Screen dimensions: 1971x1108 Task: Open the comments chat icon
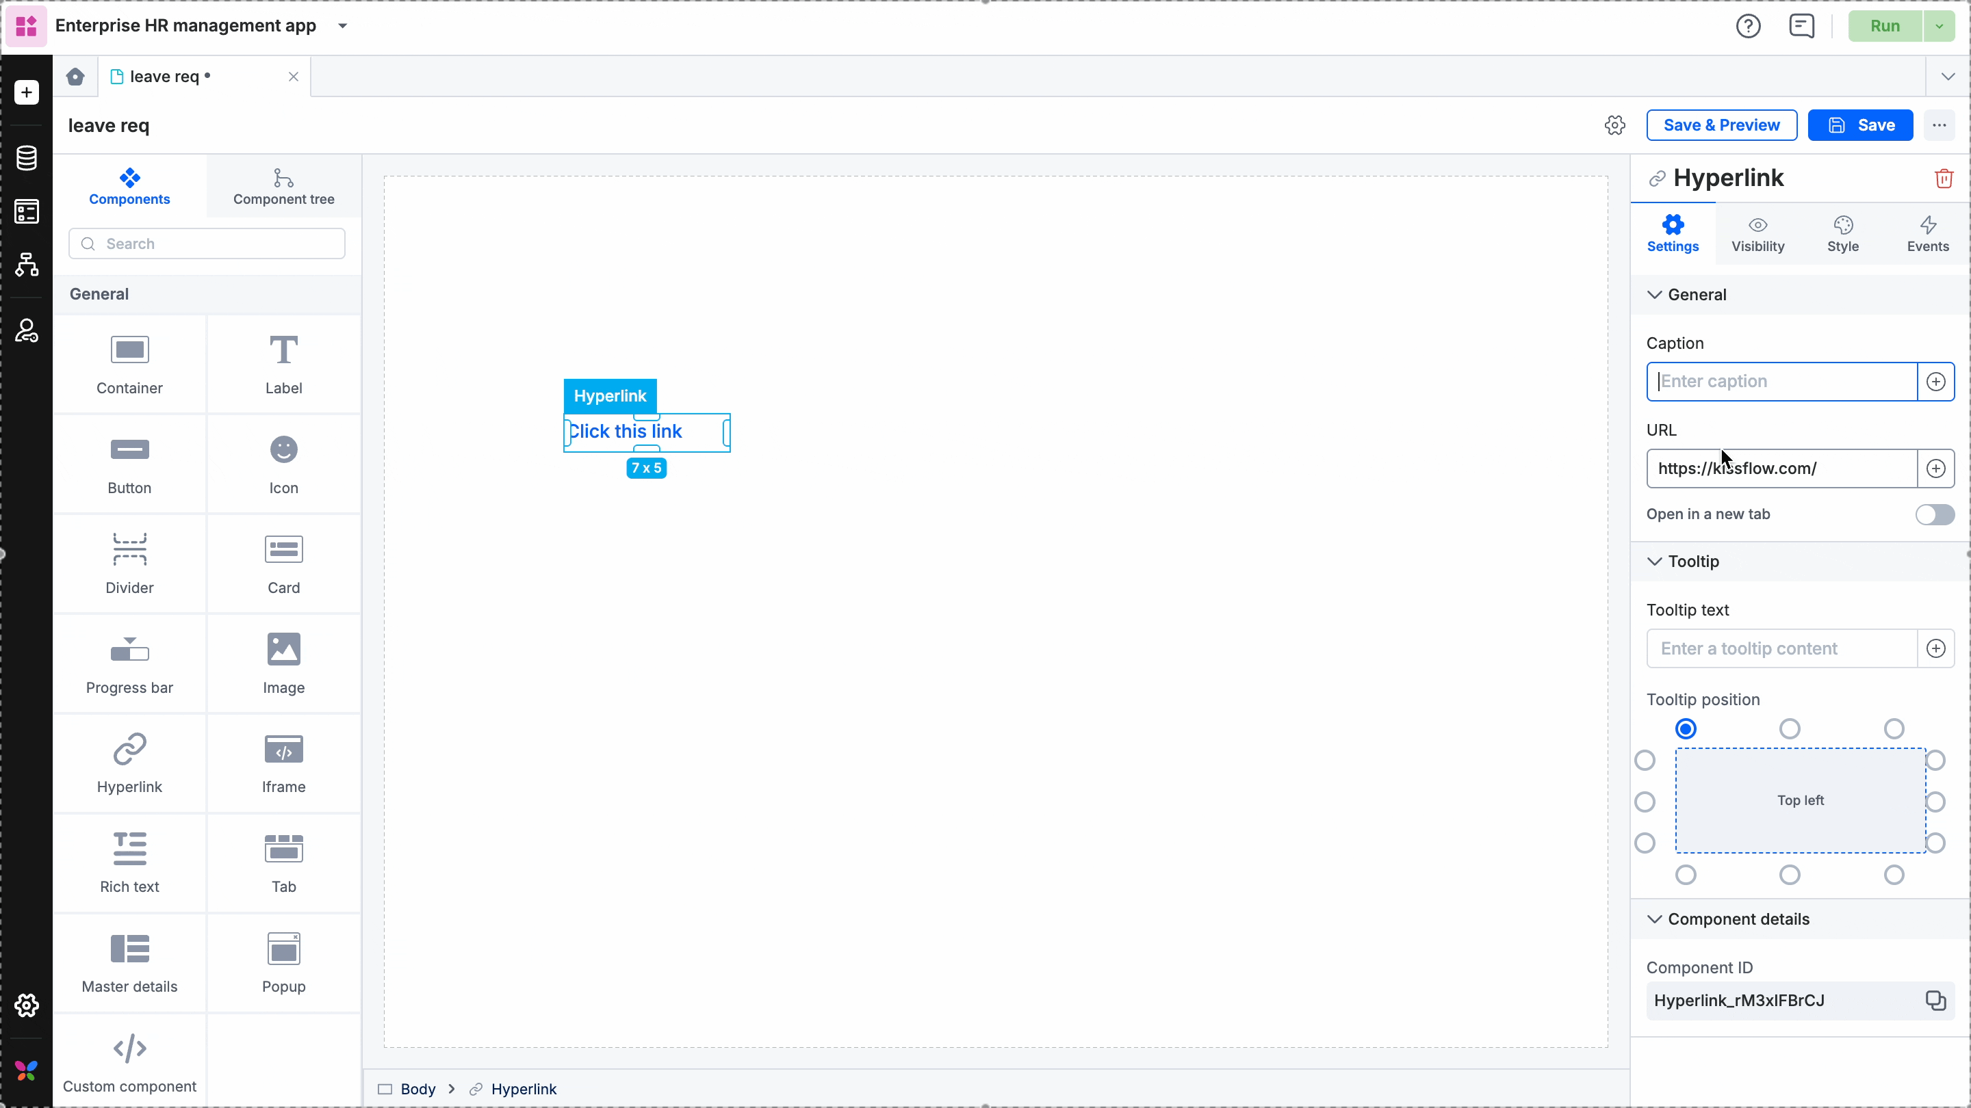click(1801, 26)
